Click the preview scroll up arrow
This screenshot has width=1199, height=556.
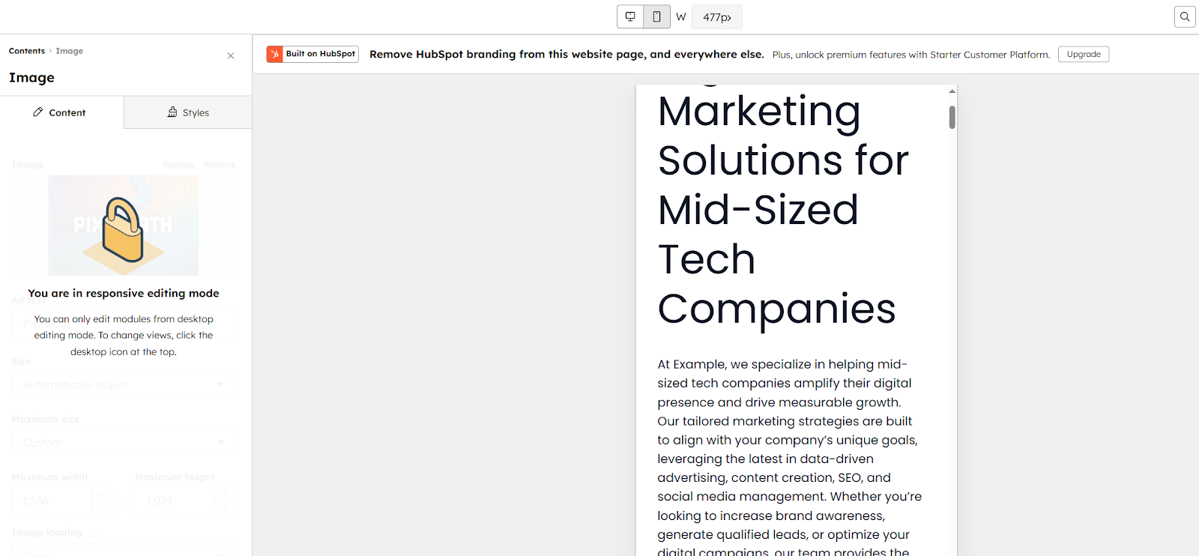[x=952, y=91]
